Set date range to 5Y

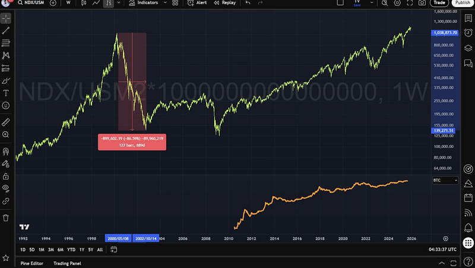(x=91, y=250)
